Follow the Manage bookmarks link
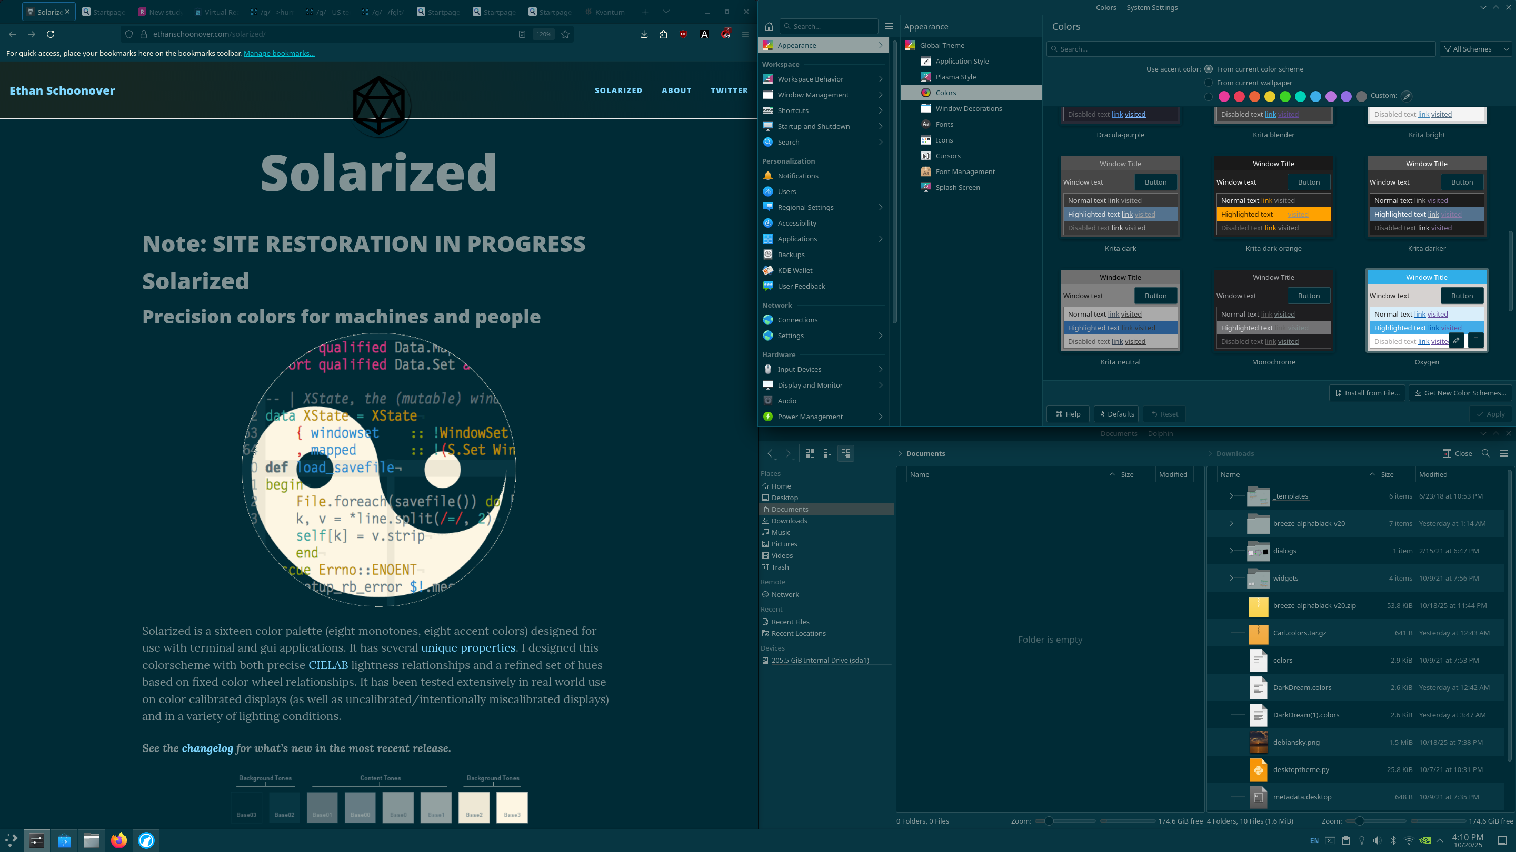This screenshot has height=852, width=1516. [x=279, y=53]
